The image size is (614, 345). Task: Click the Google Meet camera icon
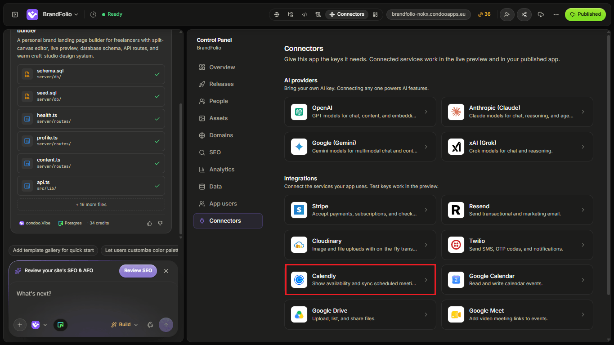click(456, 314)
